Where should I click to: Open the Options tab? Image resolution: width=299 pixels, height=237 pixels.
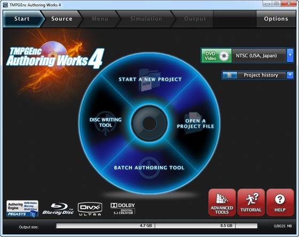point(276,19)
